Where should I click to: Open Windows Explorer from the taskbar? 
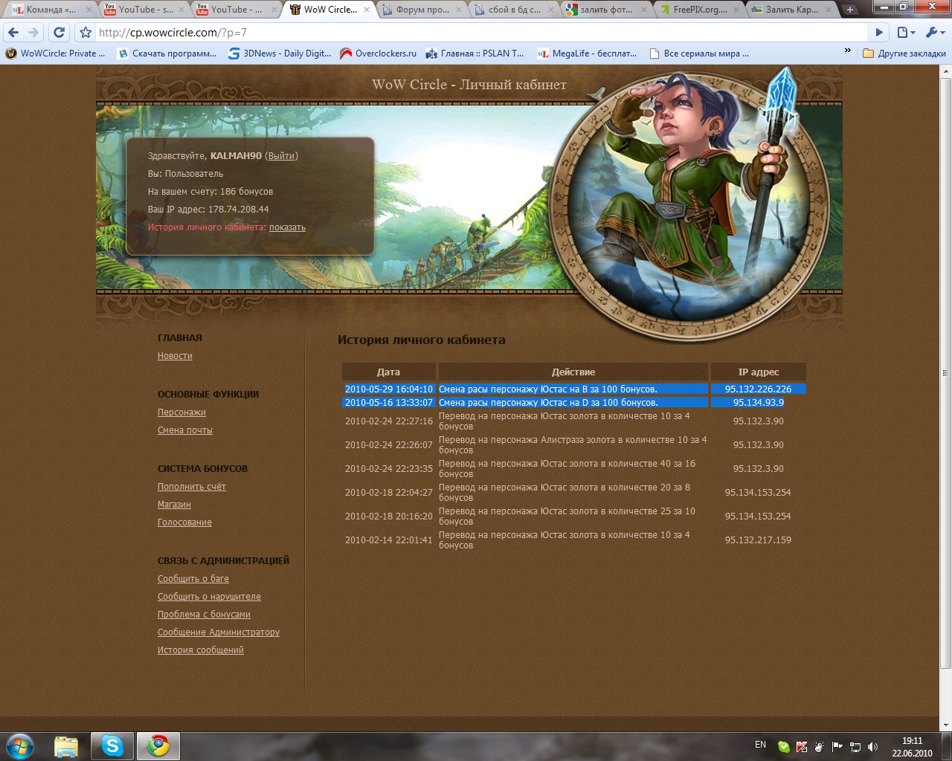click(66, 745)
